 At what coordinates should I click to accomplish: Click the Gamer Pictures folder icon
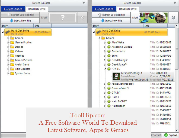coord(12,60)
